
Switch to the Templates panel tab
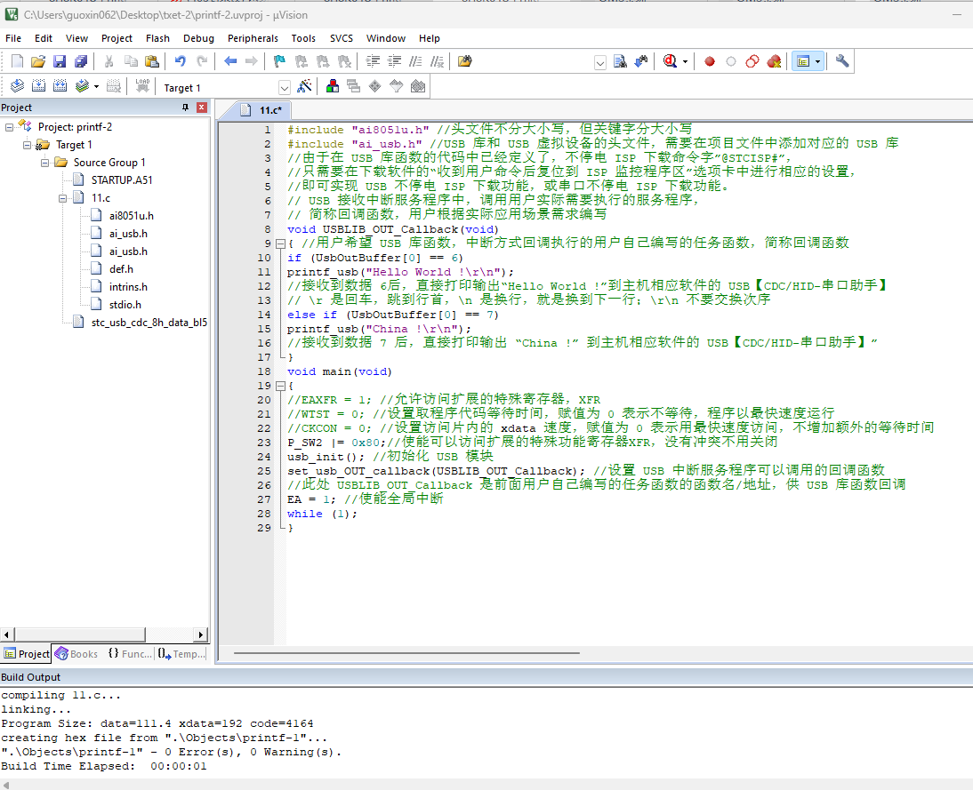[x=181, y=653]
